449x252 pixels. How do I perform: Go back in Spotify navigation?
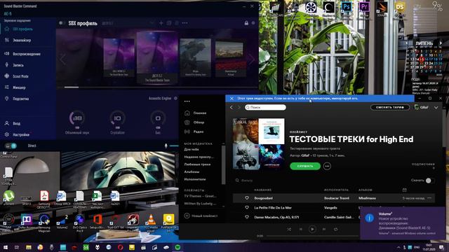(232, 107)
